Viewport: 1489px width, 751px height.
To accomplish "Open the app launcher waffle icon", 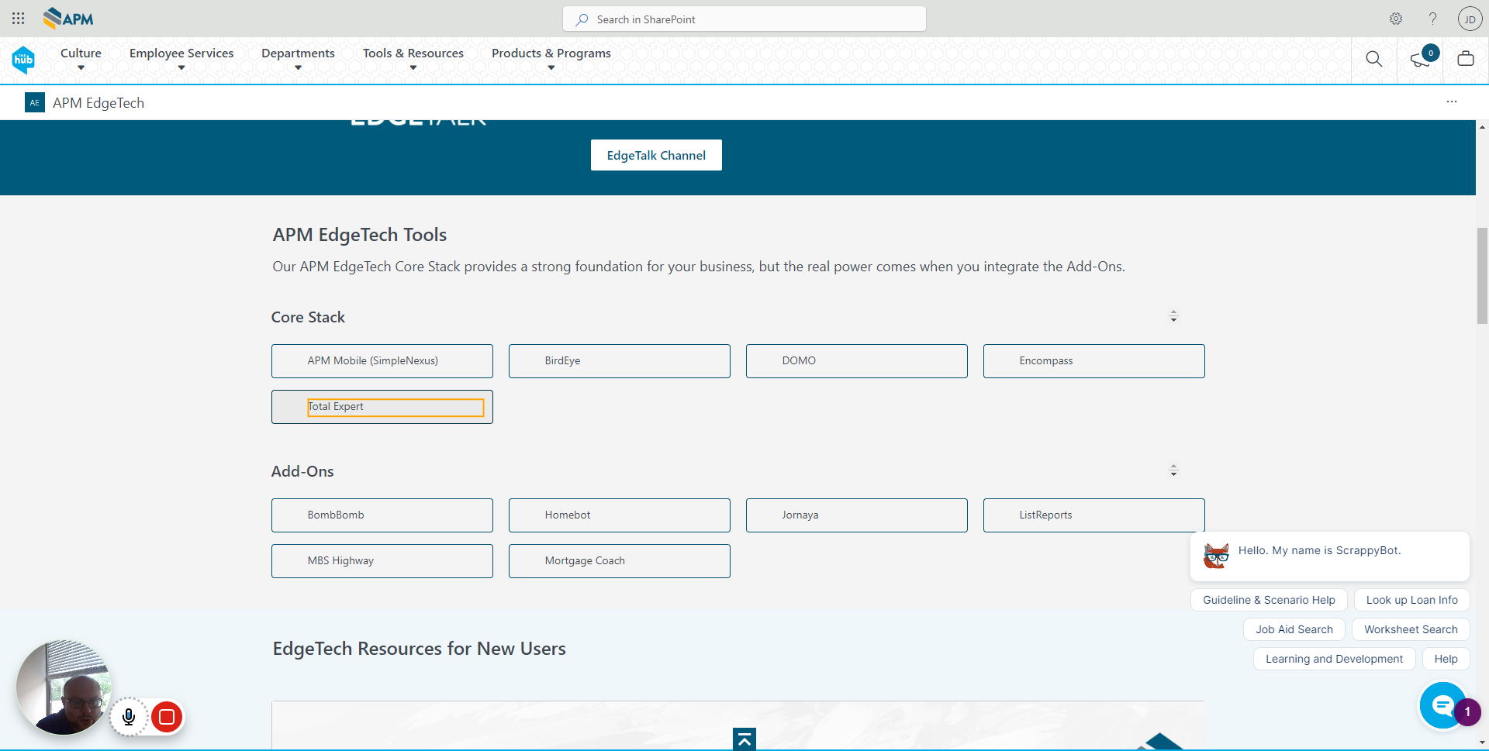I will point(19,18).
